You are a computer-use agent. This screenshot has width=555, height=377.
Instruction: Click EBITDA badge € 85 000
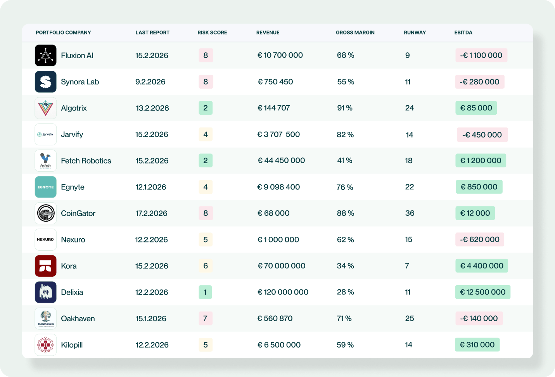pos(476,108)
